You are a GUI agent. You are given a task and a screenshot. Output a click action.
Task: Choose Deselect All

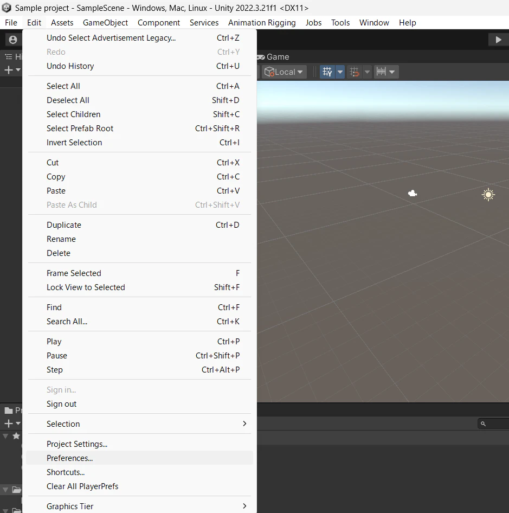[139, 100]
